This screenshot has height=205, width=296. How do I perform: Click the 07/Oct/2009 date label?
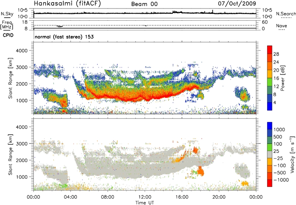tap(237, 3)
